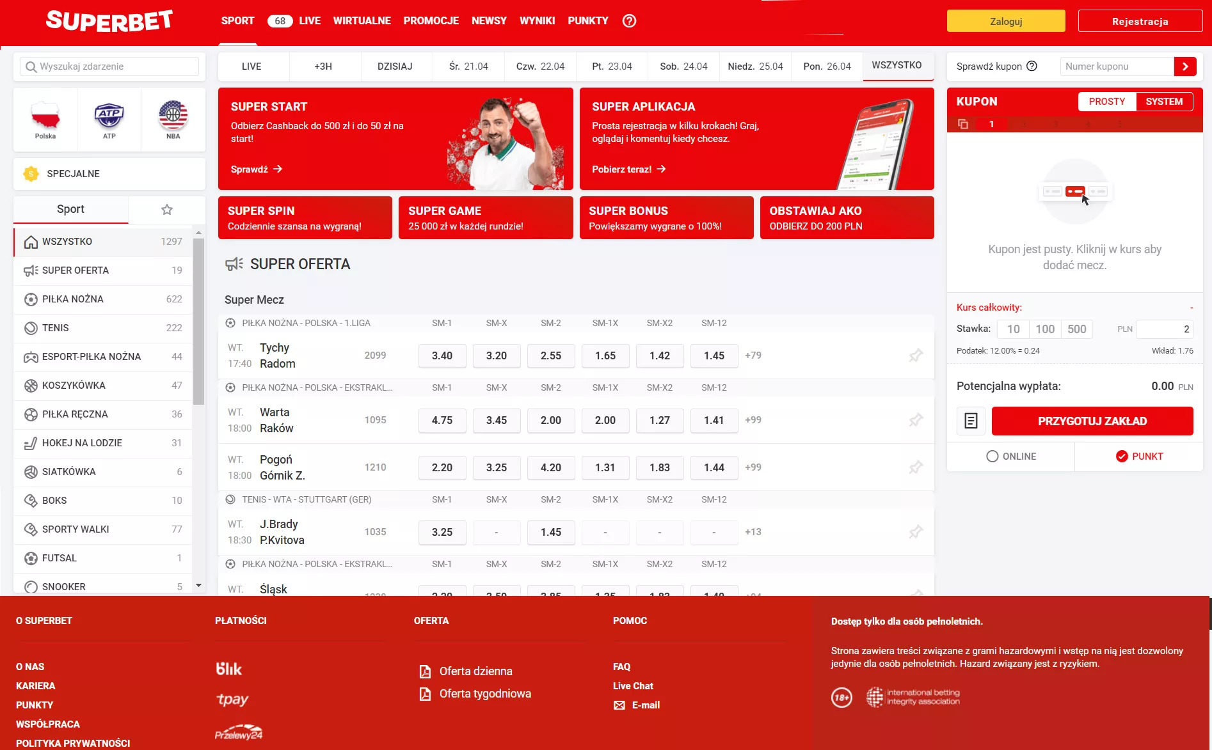Pick odds 3.40 for Tychy win
Screen dimensions: 1212x750
pyautogui.click(x=442, y=355)
